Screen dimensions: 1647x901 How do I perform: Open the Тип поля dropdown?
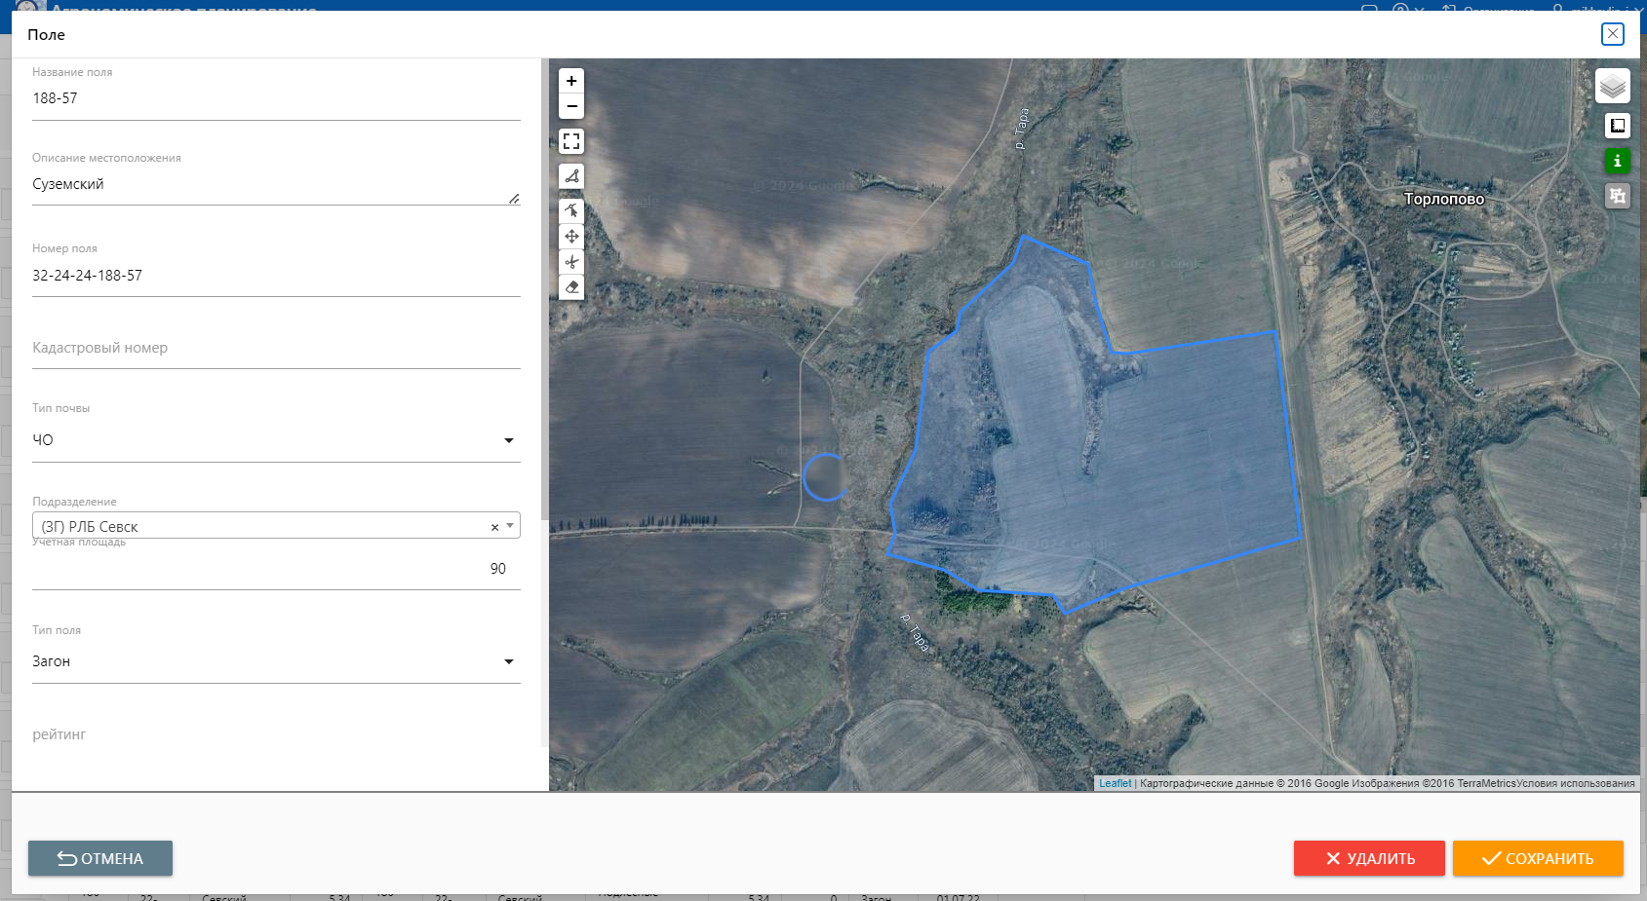pos(508,661)
